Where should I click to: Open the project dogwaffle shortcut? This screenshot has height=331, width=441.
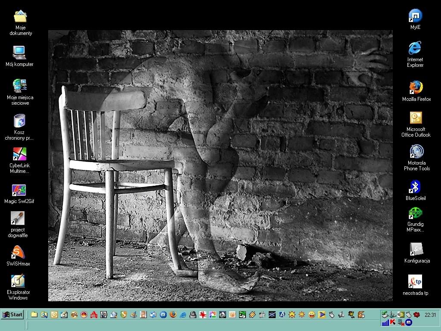18,225
